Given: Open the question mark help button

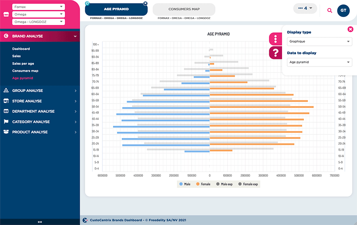Looking at the screenshot, I should click(275, 53).
